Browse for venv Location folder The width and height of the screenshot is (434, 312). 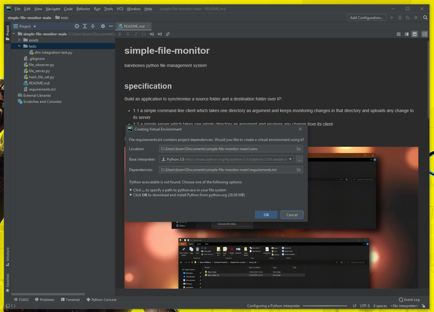coord(299,149)
